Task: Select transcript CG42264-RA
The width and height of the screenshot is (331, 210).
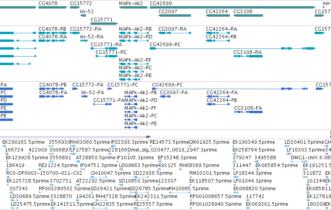Action: 221,29
